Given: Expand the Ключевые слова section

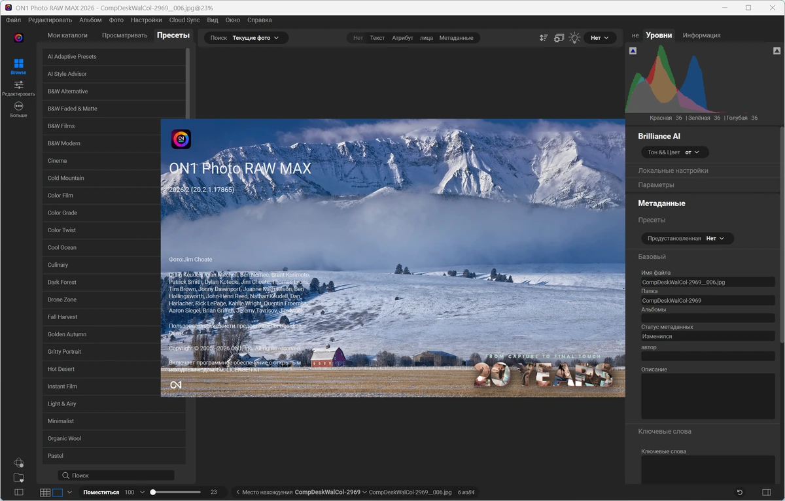Looking at the screenshot, I should [665, 432].
